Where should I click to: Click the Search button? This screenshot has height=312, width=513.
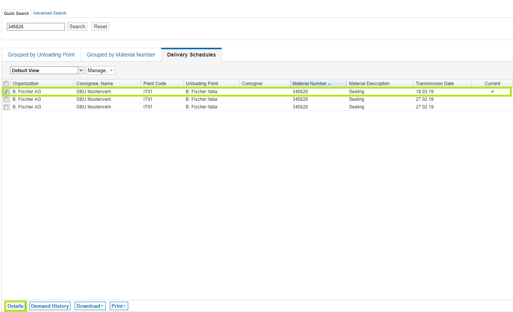[x=77, y=27]
